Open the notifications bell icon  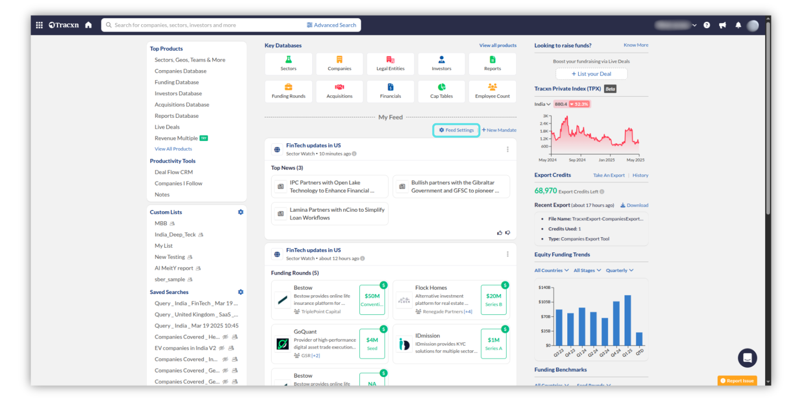click(x=738, y=25)
